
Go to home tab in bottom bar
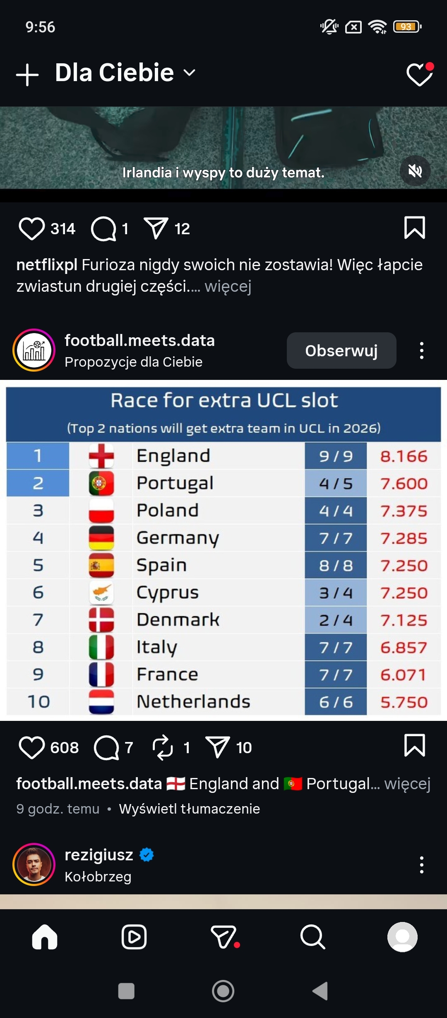pyautogui.click(x=45, y=937)
